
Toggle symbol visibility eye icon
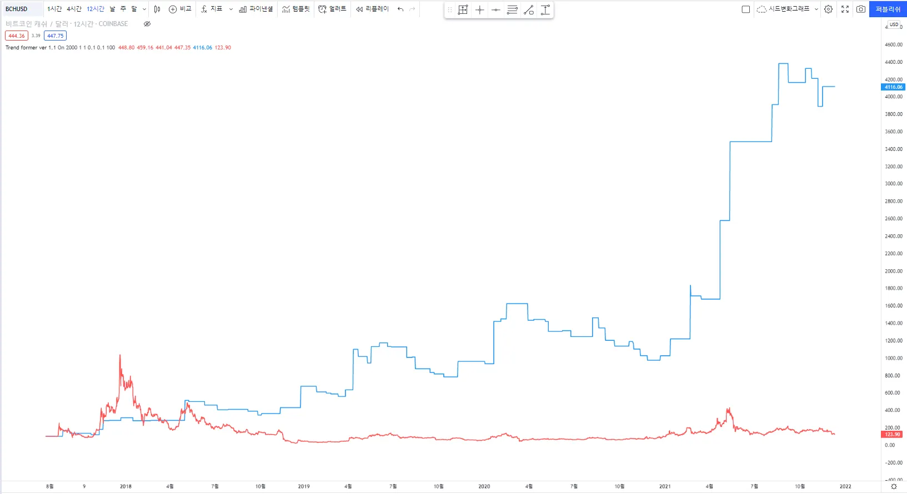[x=147, y=24]
